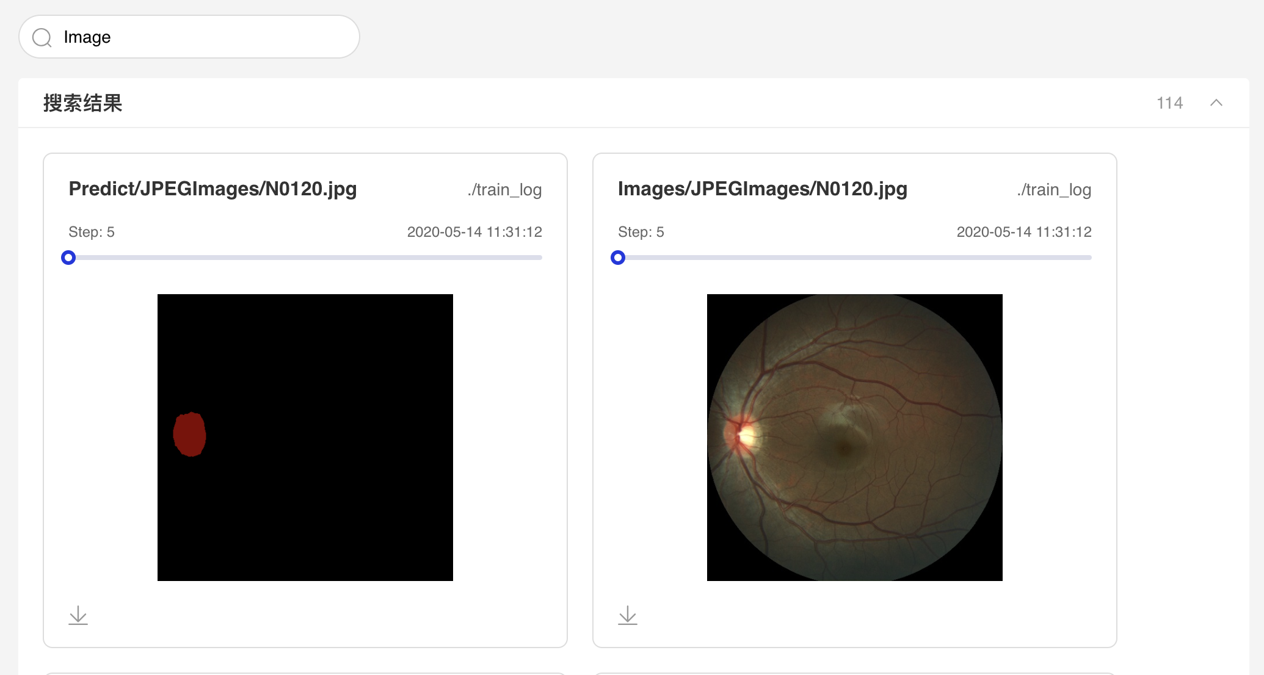Collapse the 搜索结果 section with chevron
This screenshot has width=1264, height=675.
[x=1216, y=103]
